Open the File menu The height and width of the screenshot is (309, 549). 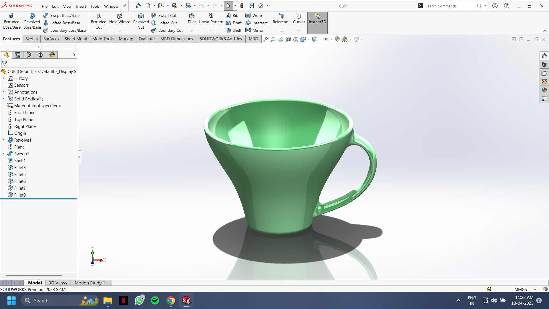45,6
